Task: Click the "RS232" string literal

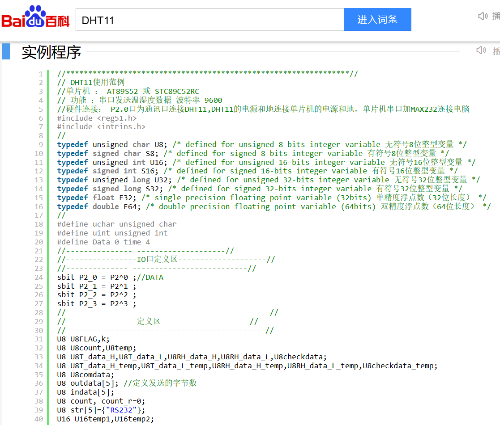Action: click(121, 410)
